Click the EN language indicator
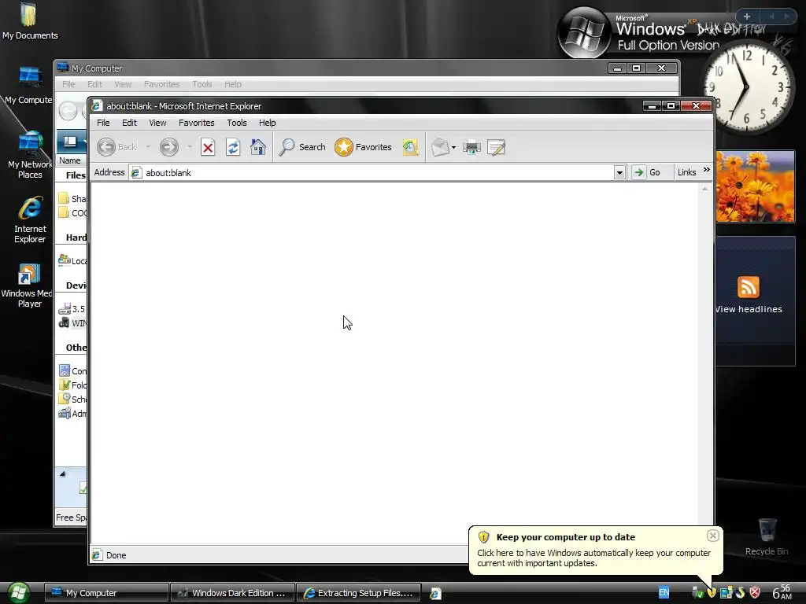The height and width of the screenshot is (604, 806). pos(664,593)
